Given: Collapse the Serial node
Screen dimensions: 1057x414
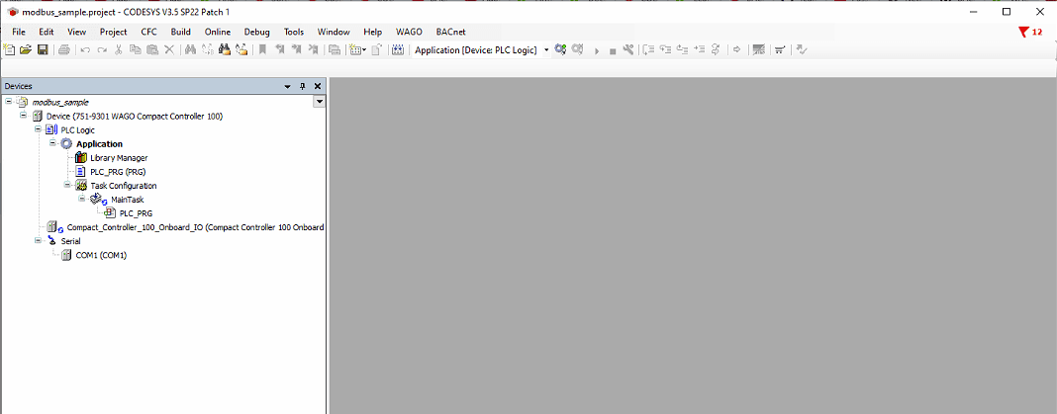Looking at the screenshot, I should point(39,240).
